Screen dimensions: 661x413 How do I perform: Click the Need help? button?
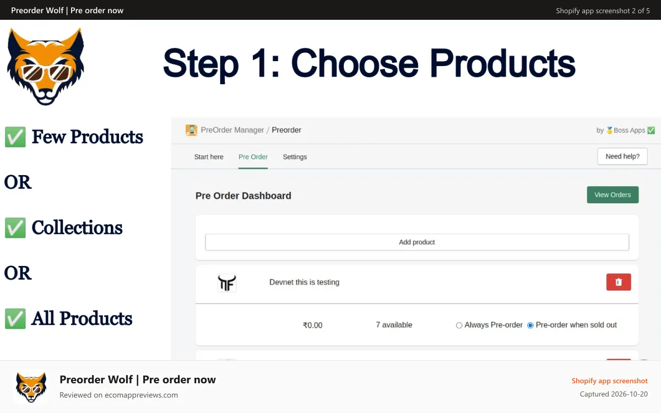622,156
